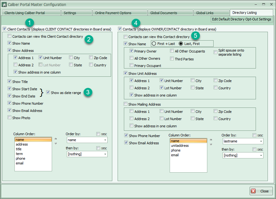Click the Caliber house icon in title bar
The image size is (276, 199).
tap(4, 4)
